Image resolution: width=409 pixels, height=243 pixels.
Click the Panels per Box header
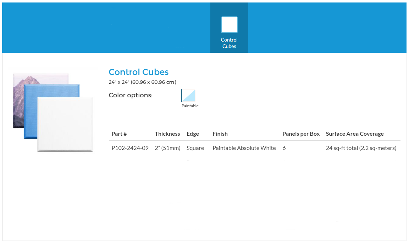pyautogui.click(x=301, y=134)
